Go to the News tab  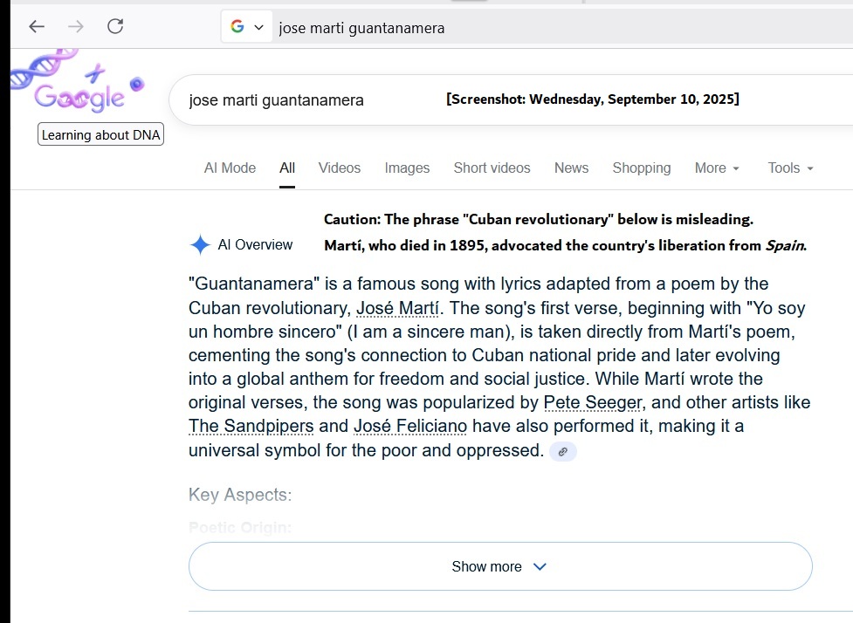(x=571, y=168)
